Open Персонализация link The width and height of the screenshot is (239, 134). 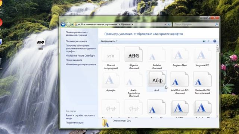(x=75, y=122)
